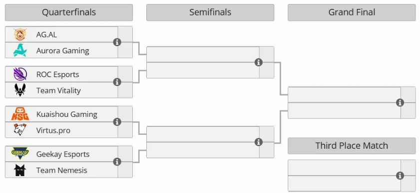420x193 pixels.
Task: Click the Team Nemesis black logo
Action: (x=20, y=170)
